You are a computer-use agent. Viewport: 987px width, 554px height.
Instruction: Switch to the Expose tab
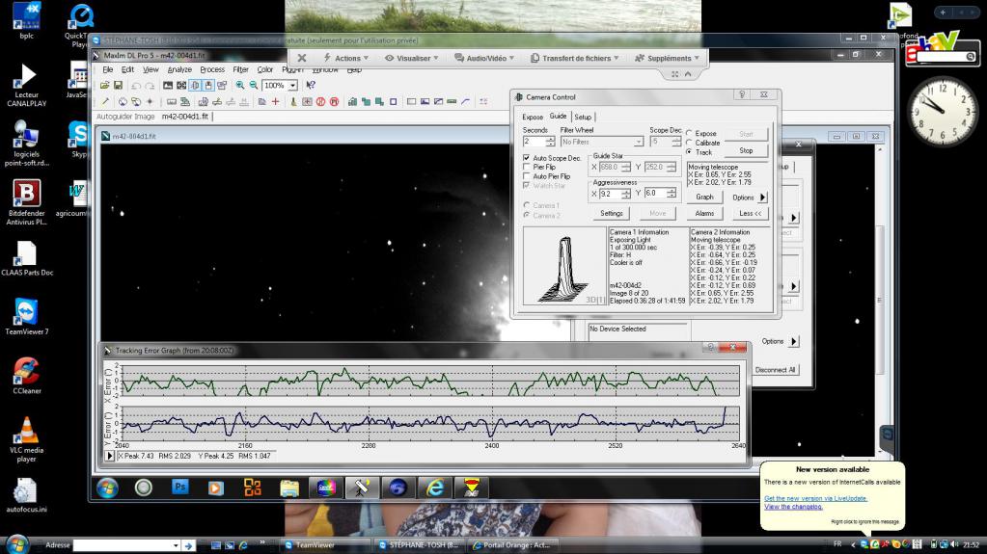point(533,117)
